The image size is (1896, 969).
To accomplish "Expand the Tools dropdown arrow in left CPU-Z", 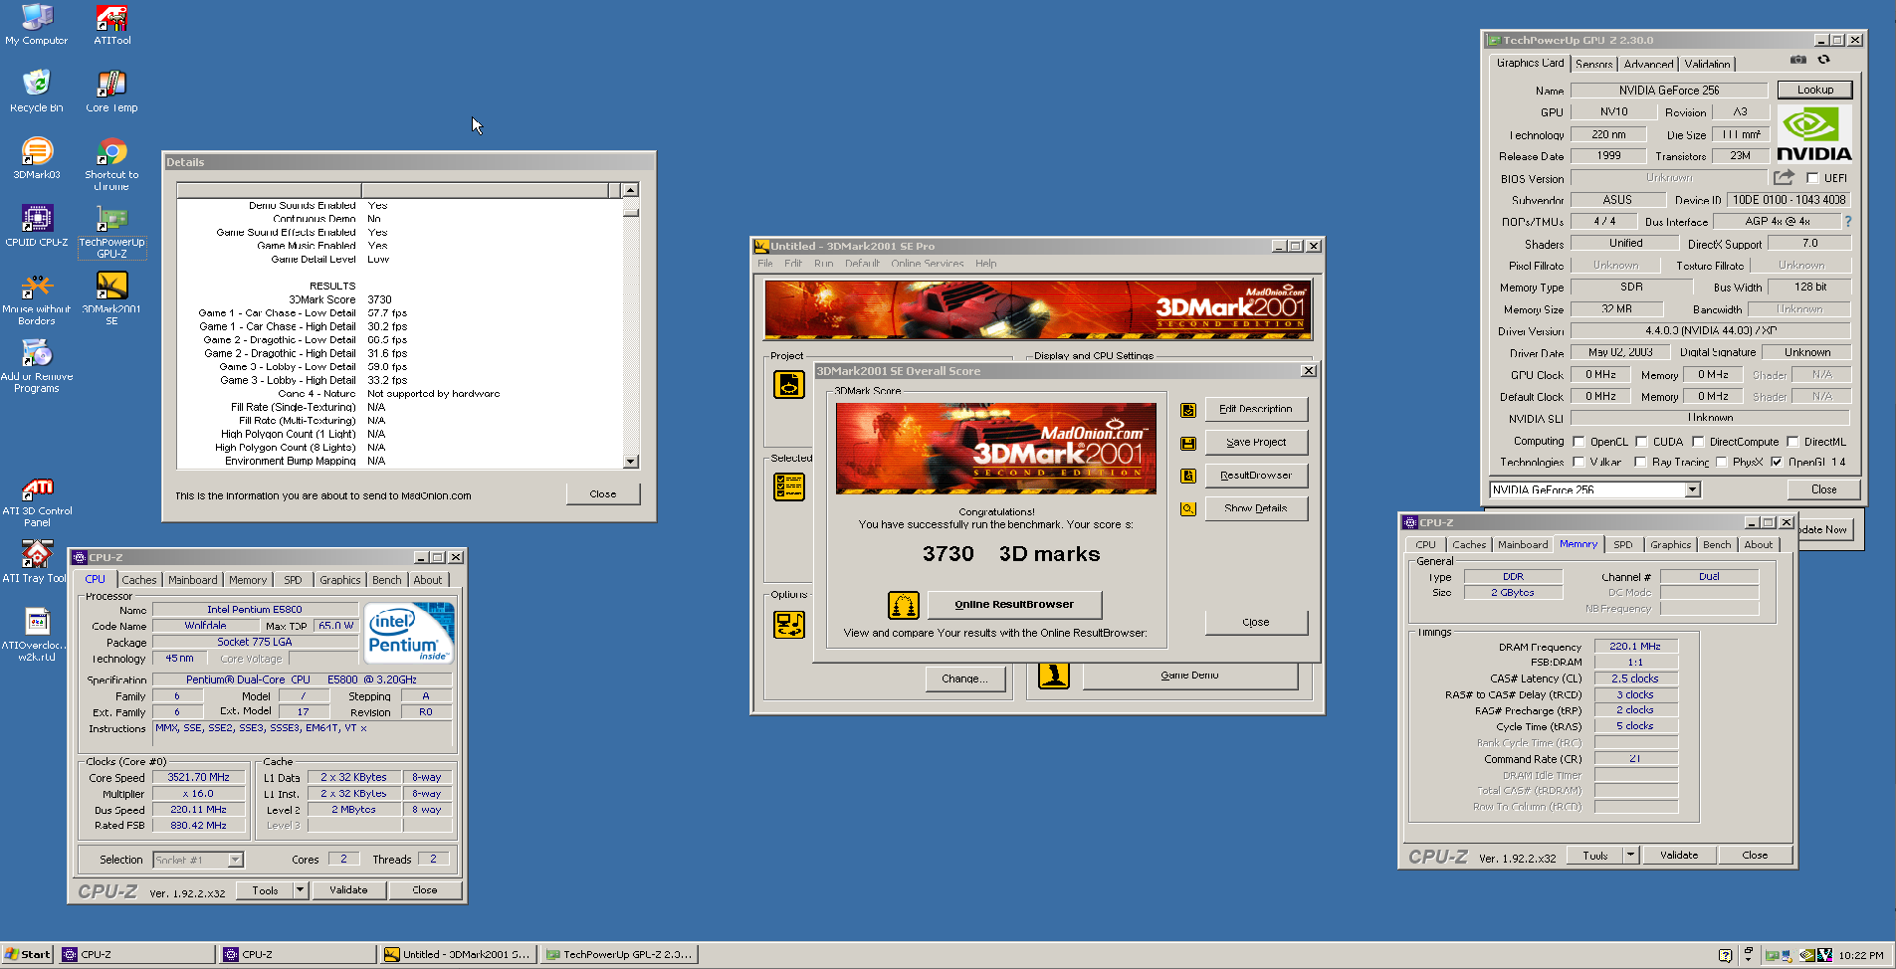I will 300,890.
